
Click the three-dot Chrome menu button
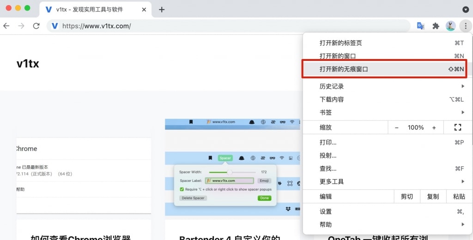(x=466, y=26)
